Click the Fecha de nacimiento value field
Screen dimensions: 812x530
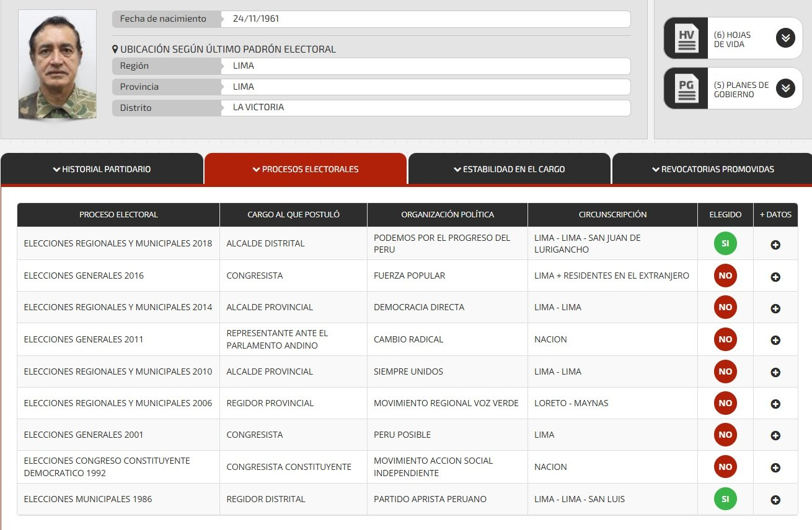425,19
